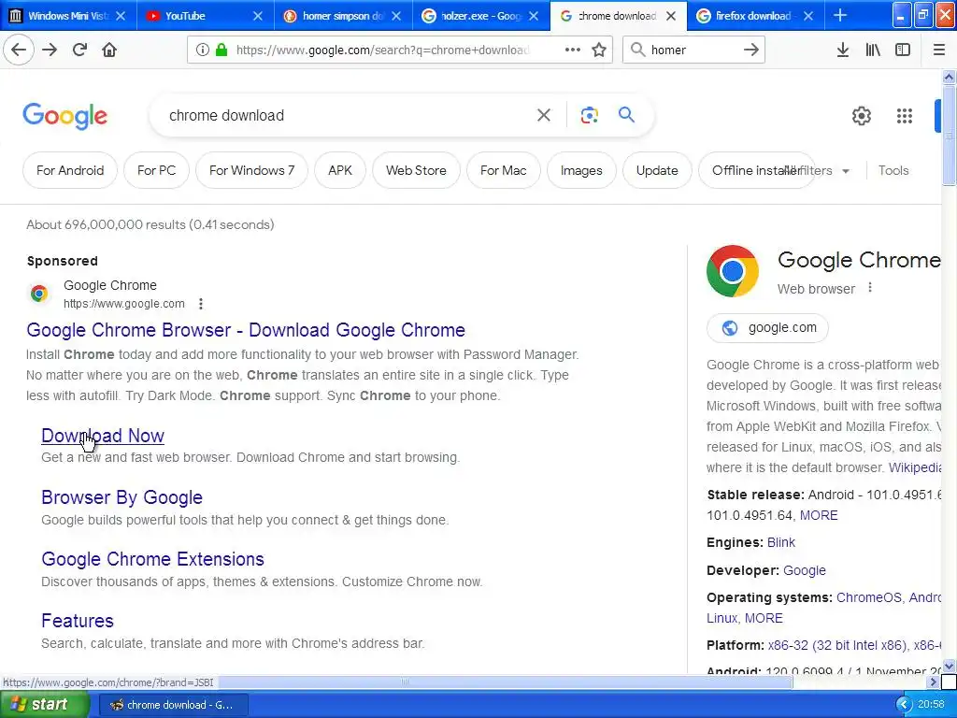Open the x86-32 platform link
Viewport: 957px width, 718px height.
[836, 645]
